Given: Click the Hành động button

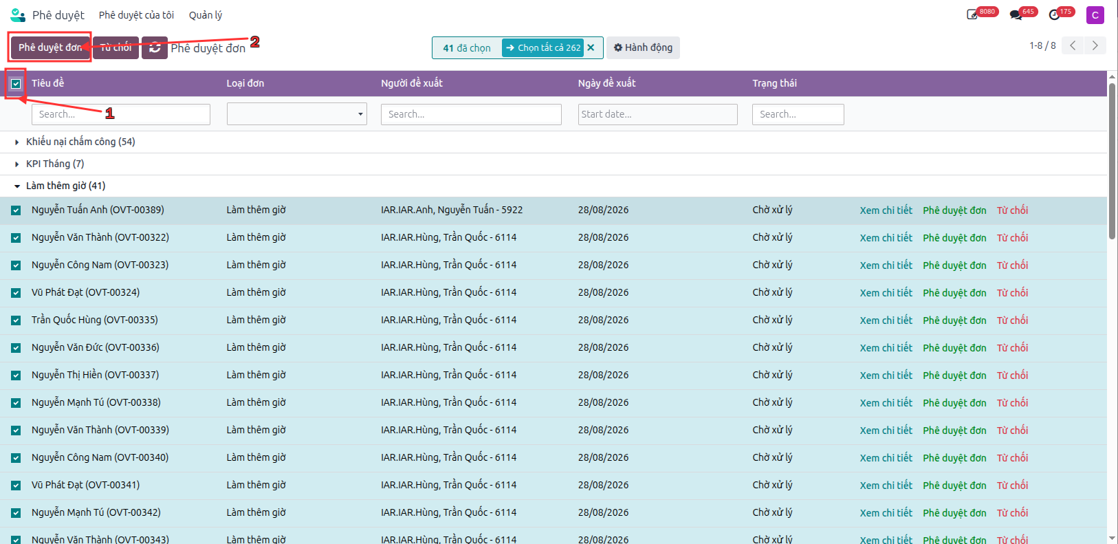Looking at the screenshot, I should tap(643, 47).
